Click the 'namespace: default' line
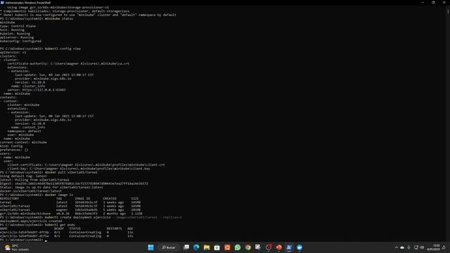450x253 pixels. coord(25,131)
